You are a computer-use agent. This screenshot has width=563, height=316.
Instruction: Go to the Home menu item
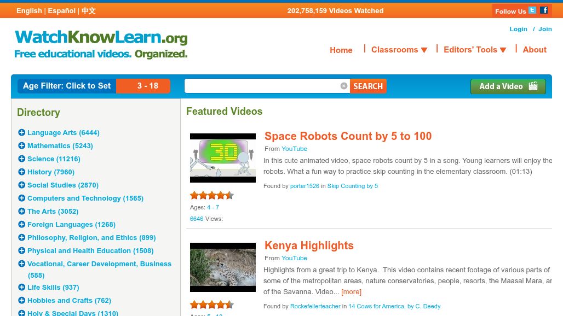tap(341, 50)
